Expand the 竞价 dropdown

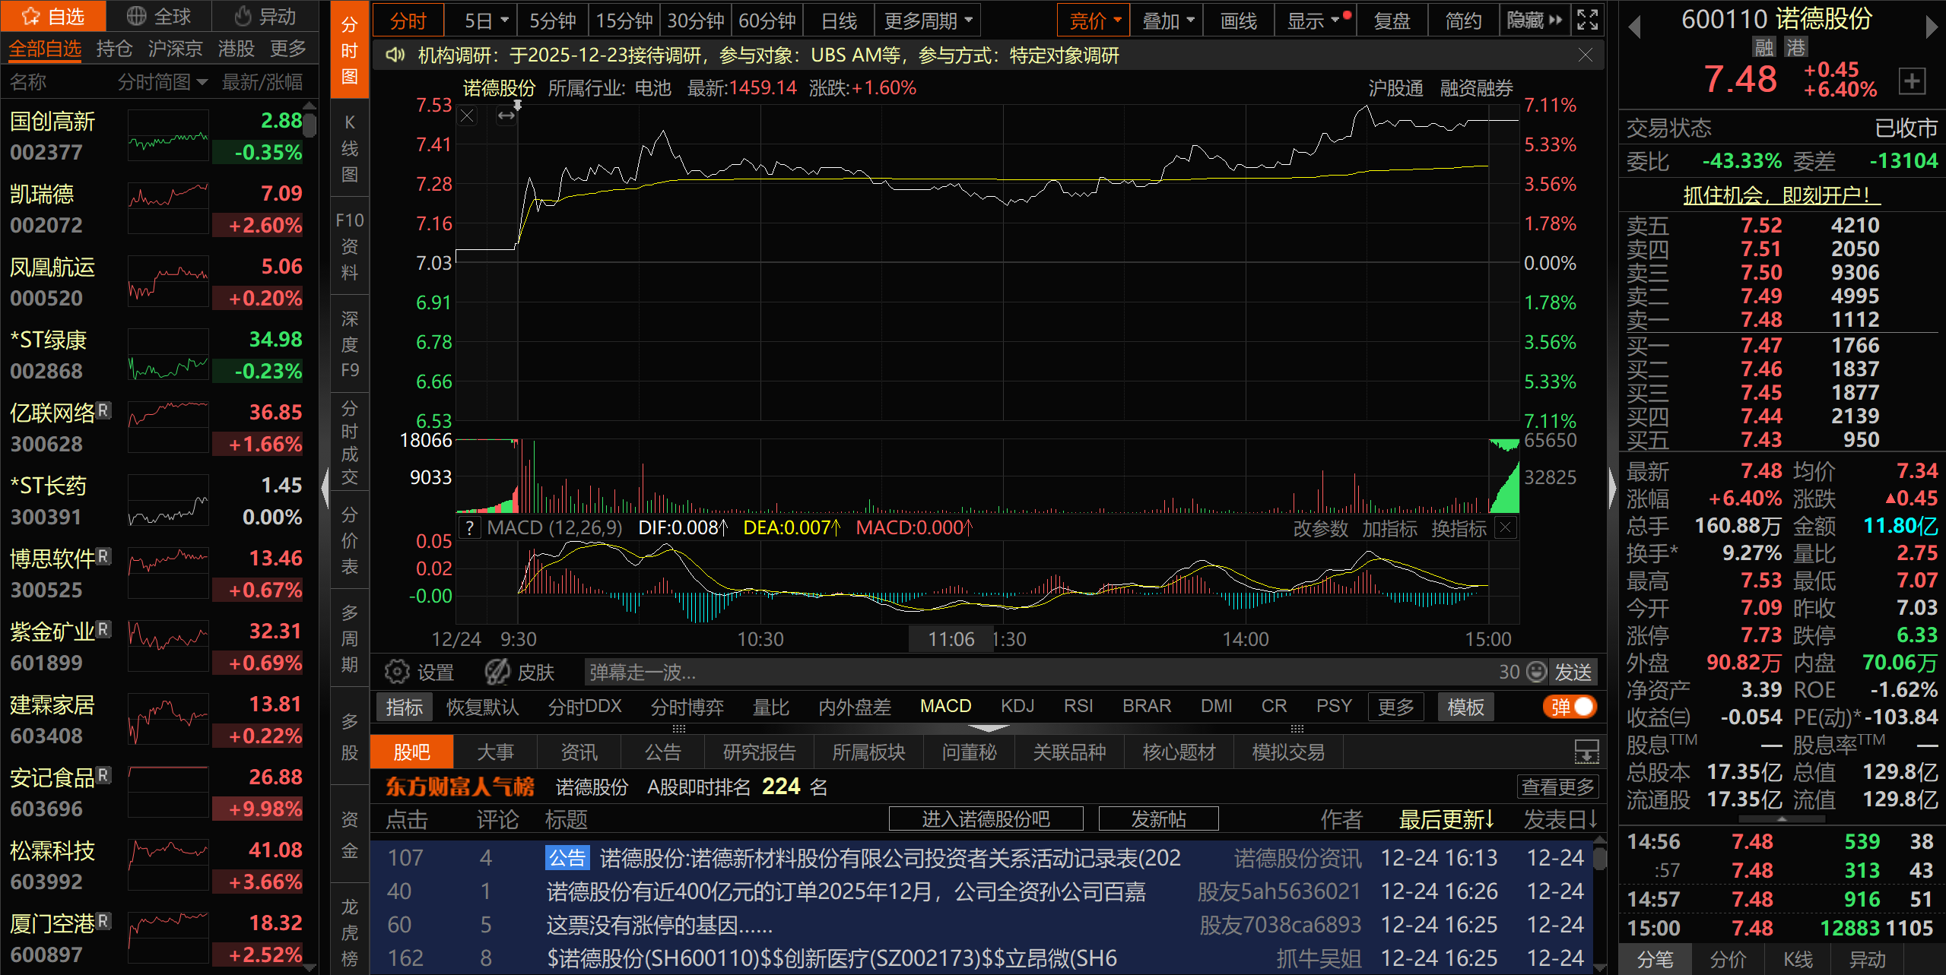pos(1094,21)
